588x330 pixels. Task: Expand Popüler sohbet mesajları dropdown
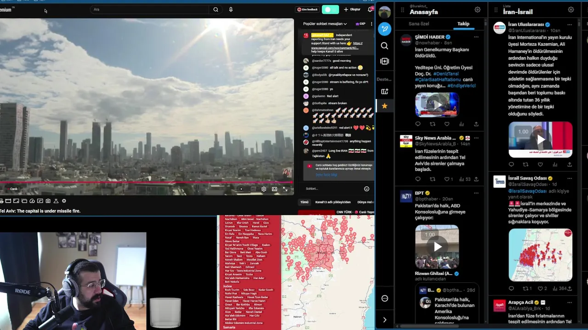pos(325,24)
